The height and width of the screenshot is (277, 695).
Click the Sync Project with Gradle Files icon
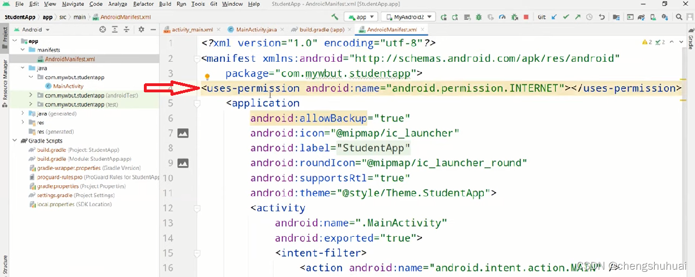coord(642,17)
